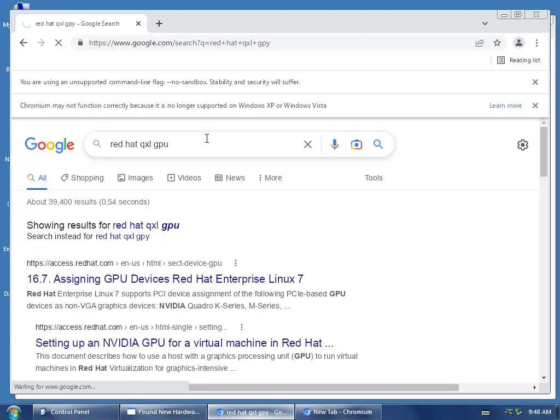Expand the tab search chevron dropdown
Viewport: 560px width, 420px height.
485,24
